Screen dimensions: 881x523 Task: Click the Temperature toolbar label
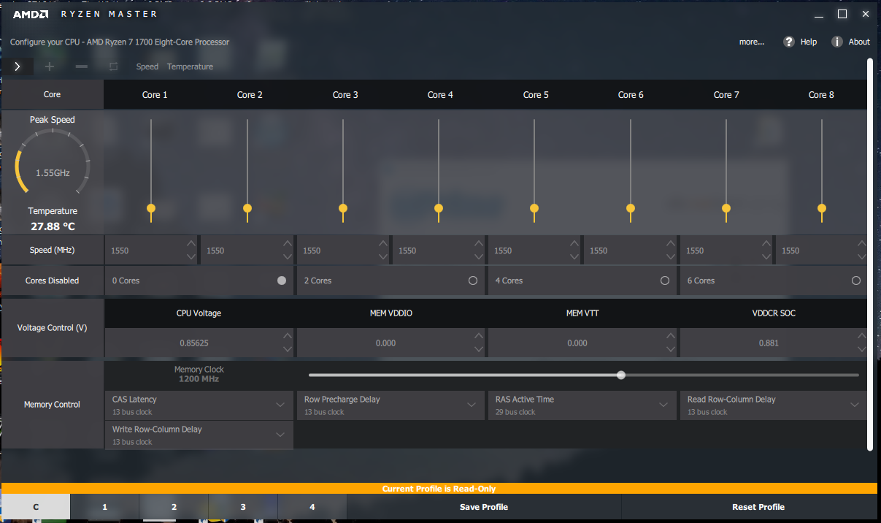click(190, 66)
